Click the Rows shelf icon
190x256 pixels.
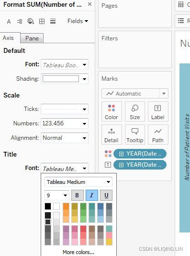(x=181, y=21)
